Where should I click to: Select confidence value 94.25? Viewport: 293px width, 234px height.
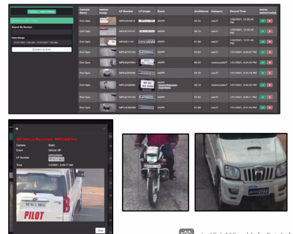197,21
